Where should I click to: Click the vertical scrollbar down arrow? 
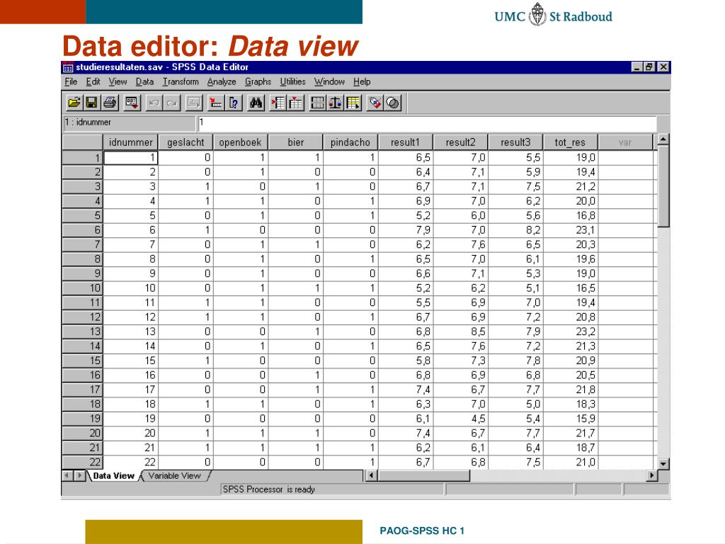(x=663, y=464)
